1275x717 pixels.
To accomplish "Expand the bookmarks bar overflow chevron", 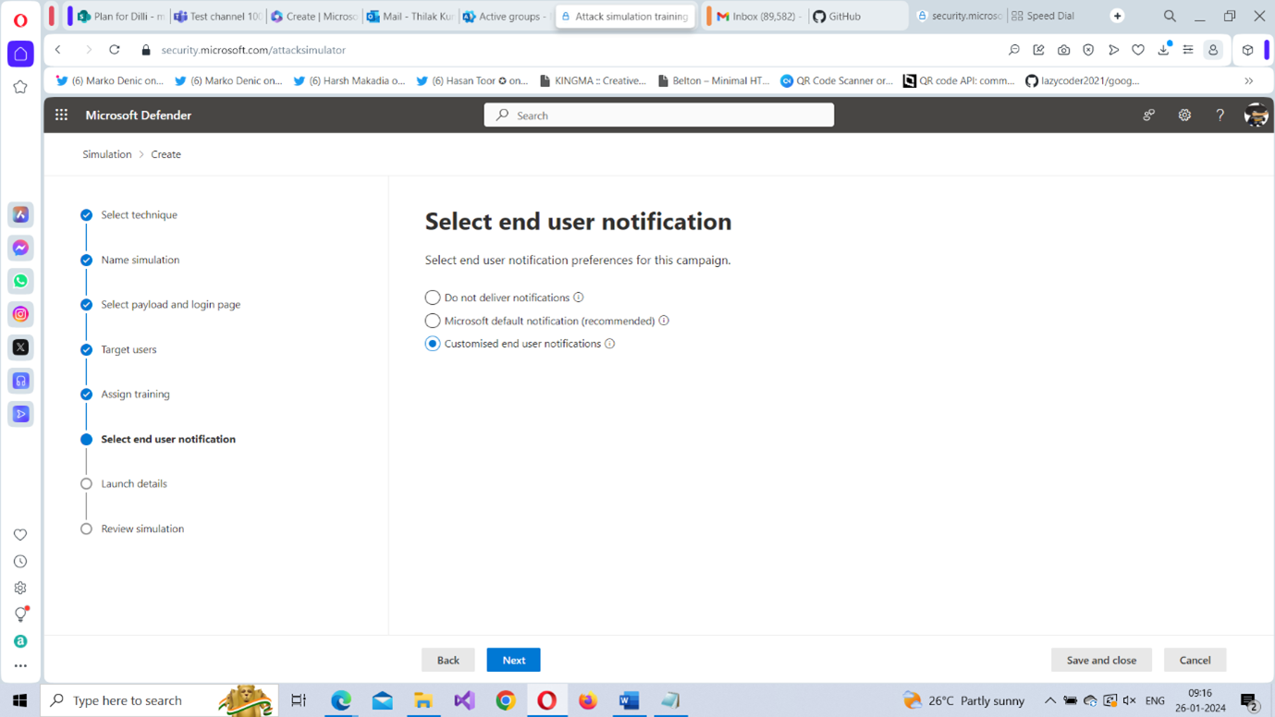I will 1248,81.
